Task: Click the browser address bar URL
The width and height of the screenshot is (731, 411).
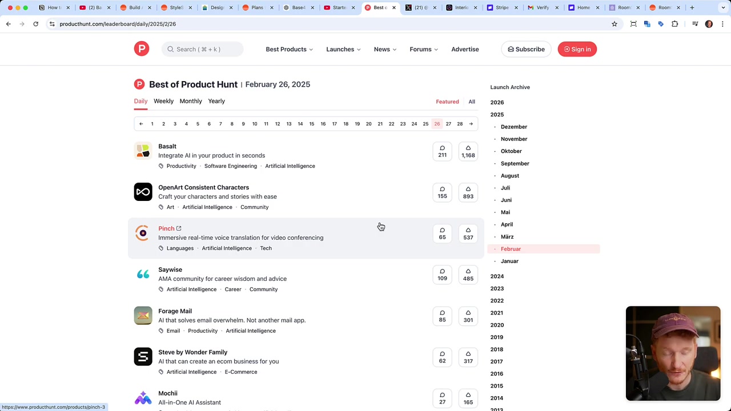Action: (x=118, y=24)
